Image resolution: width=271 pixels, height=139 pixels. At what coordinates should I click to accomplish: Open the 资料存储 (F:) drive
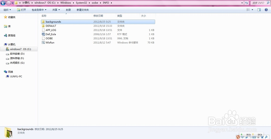[17, 58]
